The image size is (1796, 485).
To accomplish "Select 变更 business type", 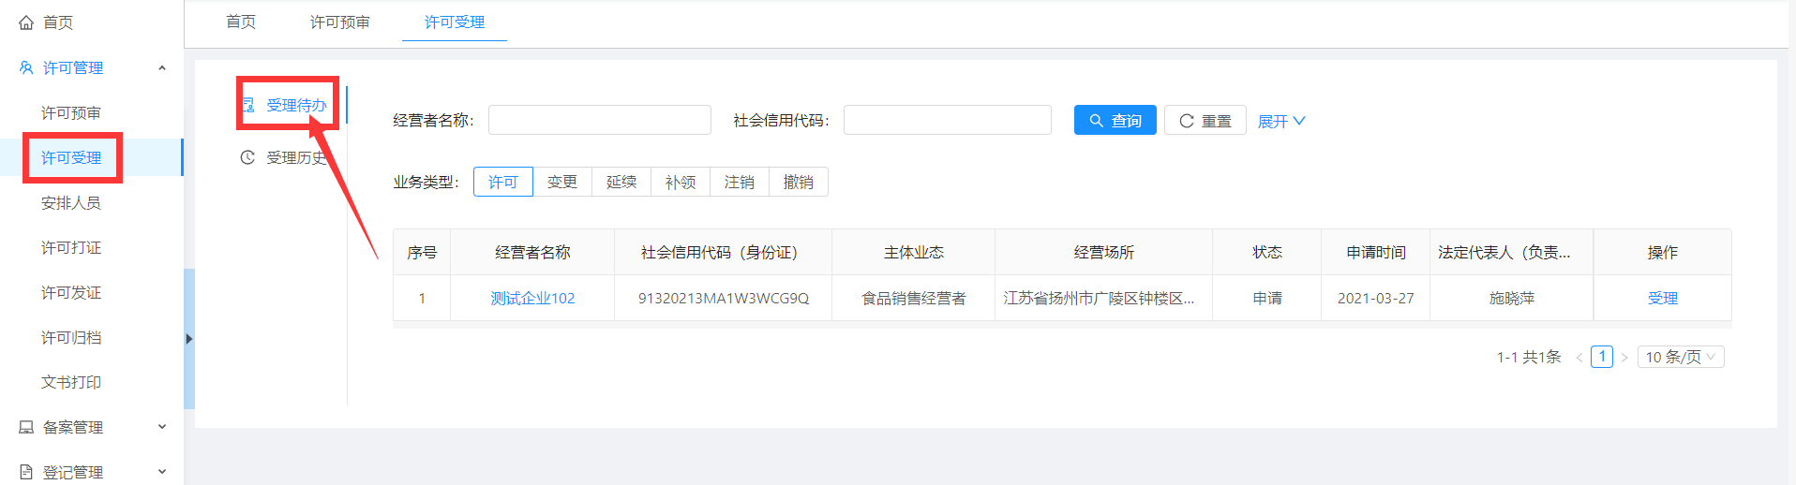I will (562, 182).
